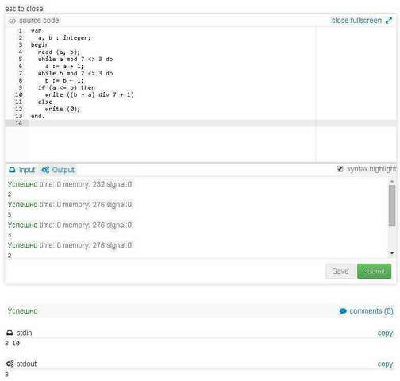Click the green Submit button
Screen dimensions: 400x381
[x=374, y=271]
